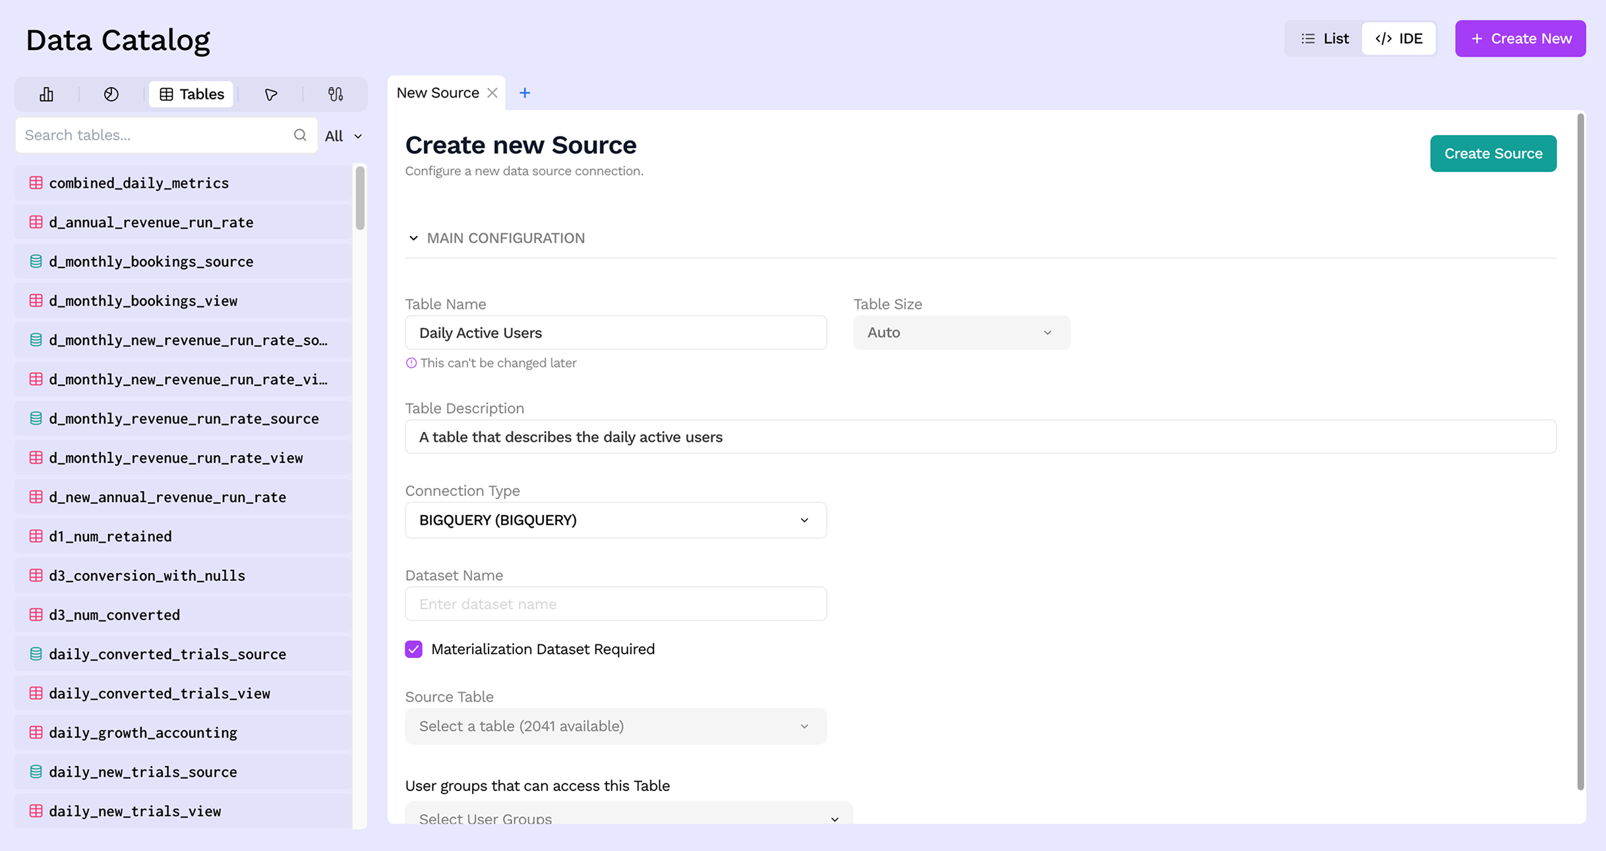1606x851 pixels.
Task: Select the flag-shaped icon tab
Action: [x=271, y=94]
